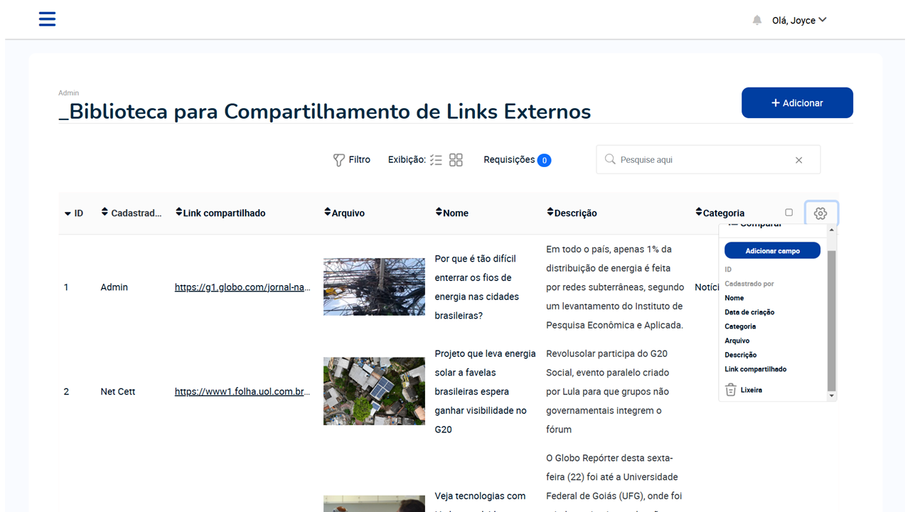Click the + Adicionar button
910x512 pixels.
(x=797, y=103)
